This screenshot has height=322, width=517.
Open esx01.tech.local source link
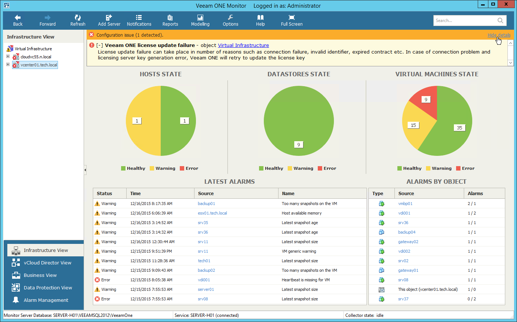(212, 213)
